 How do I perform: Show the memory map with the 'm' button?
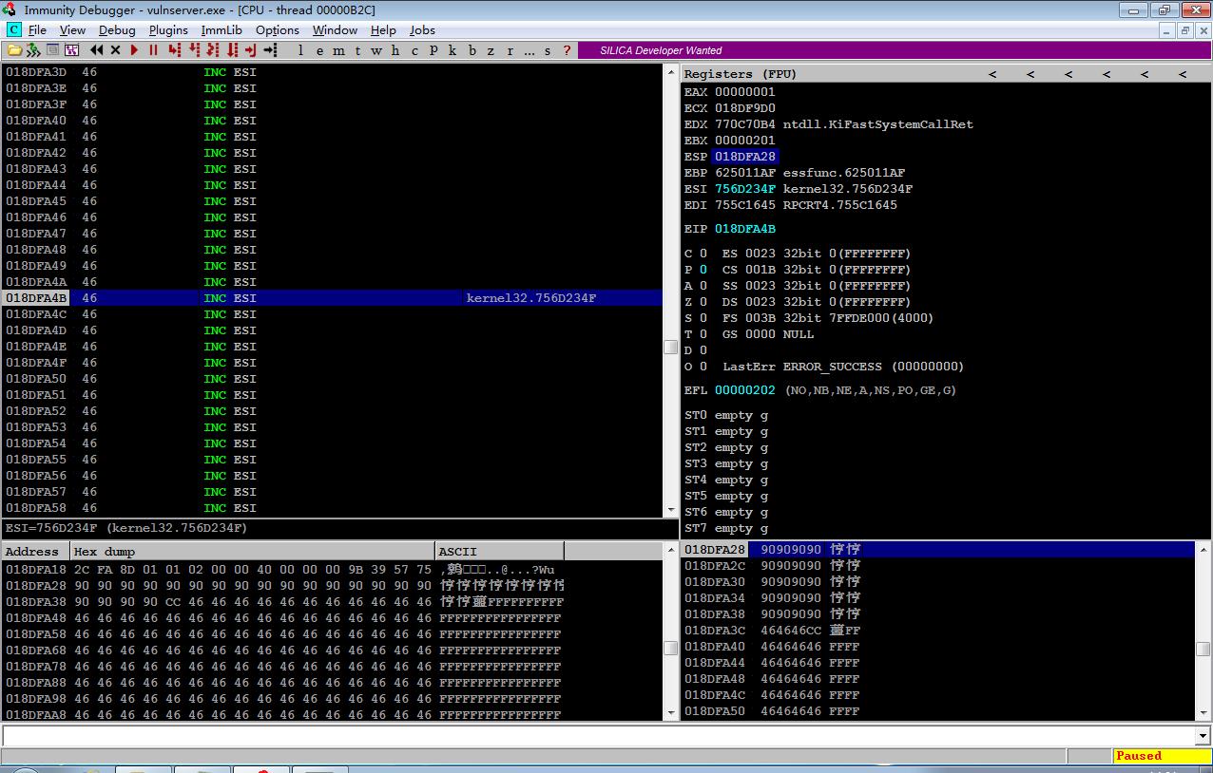tap(339, 50)
